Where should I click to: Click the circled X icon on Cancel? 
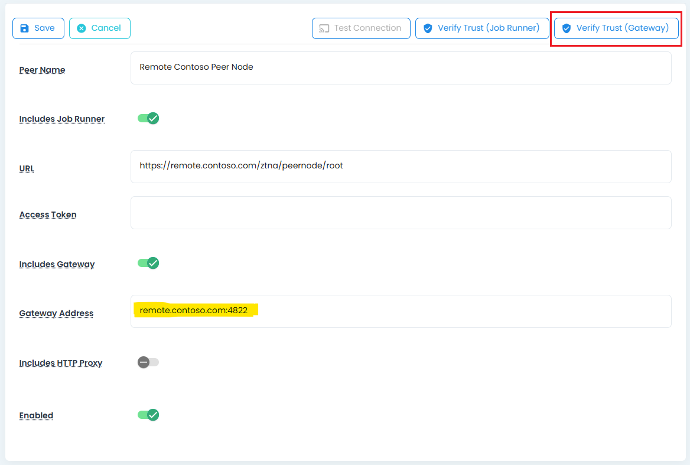[82, 28]
